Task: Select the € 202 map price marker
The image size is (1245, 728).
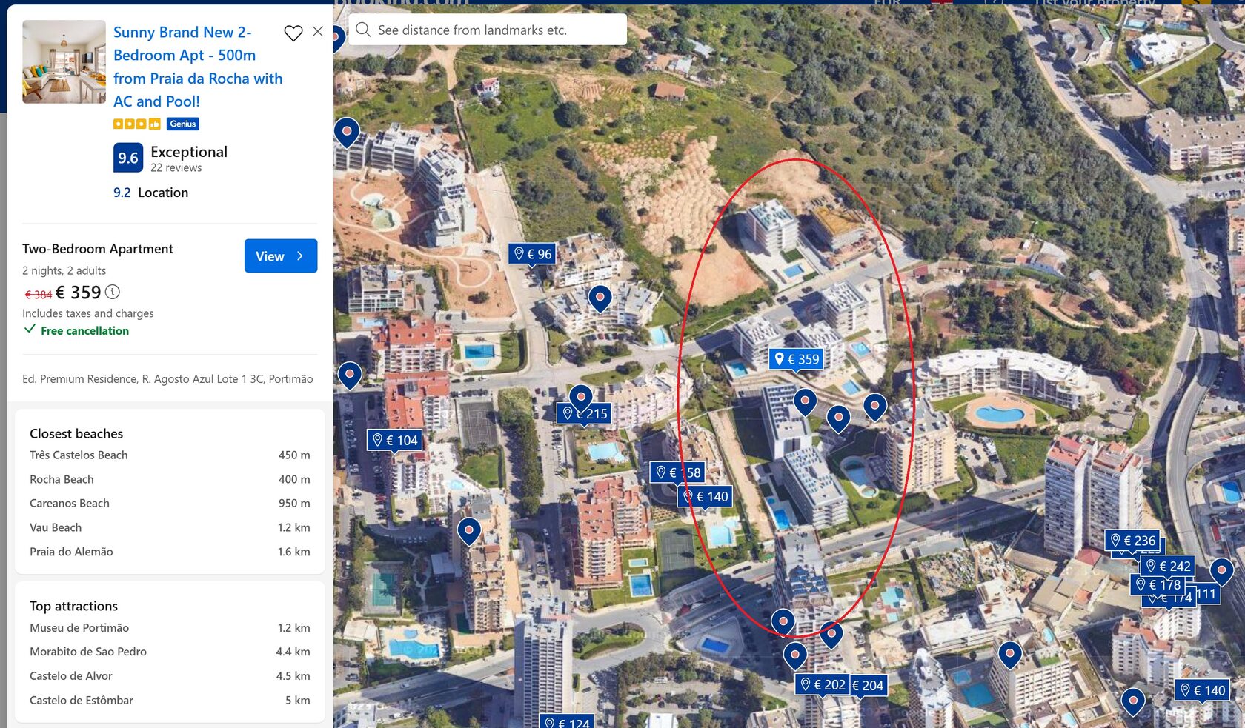Action: tap(823, 685)
